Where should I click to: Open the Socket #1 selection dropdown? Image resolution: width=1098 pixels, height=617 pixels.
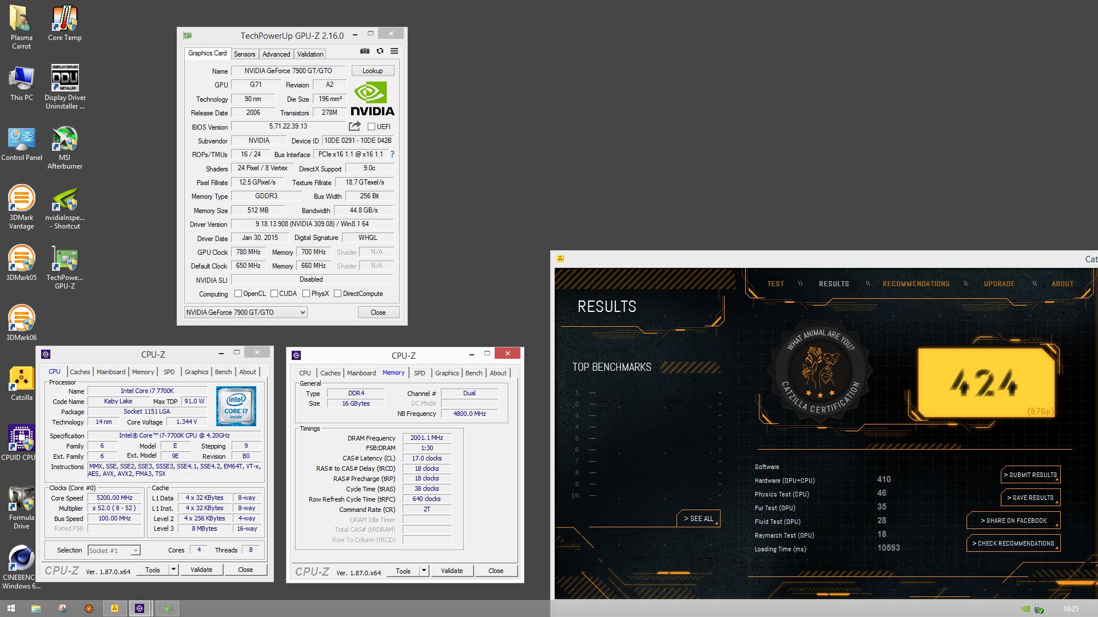pyautogui.click(x=114, y=551)
